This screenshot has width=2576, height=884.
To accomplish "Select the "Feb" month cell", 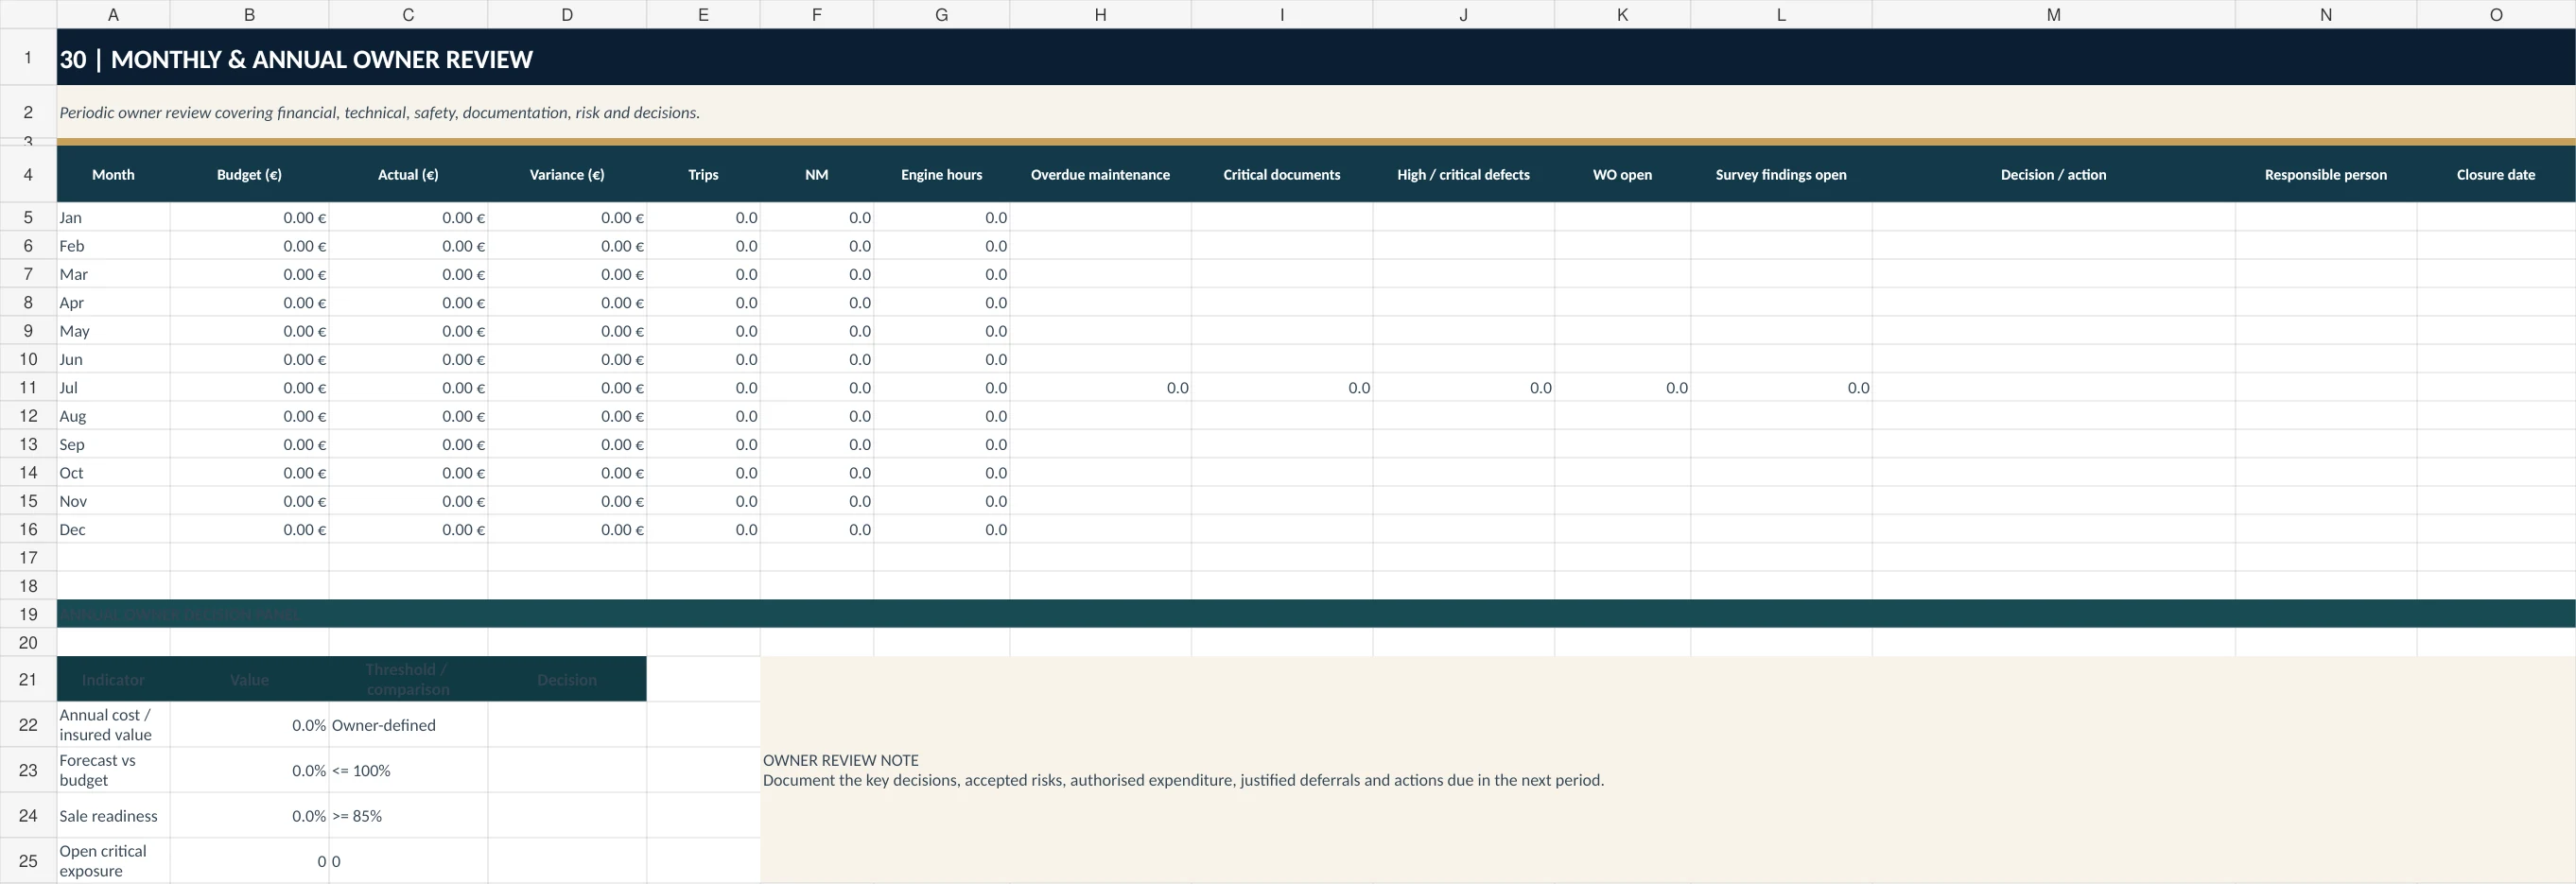I will [x=113, y=245].
